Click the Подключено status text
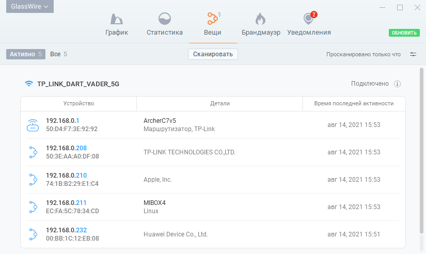426x254 pixels. click(x=370, y=84)
